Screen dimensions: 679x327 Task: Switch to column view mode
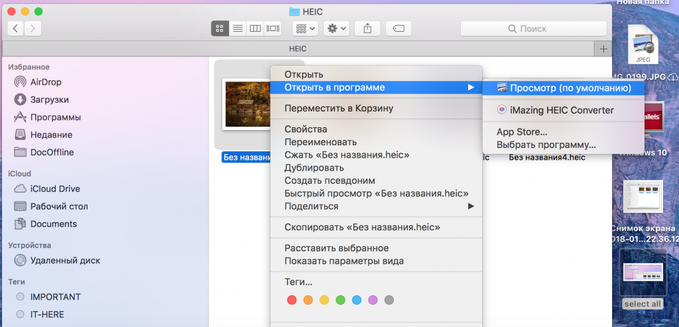click(x=255, y=29)
